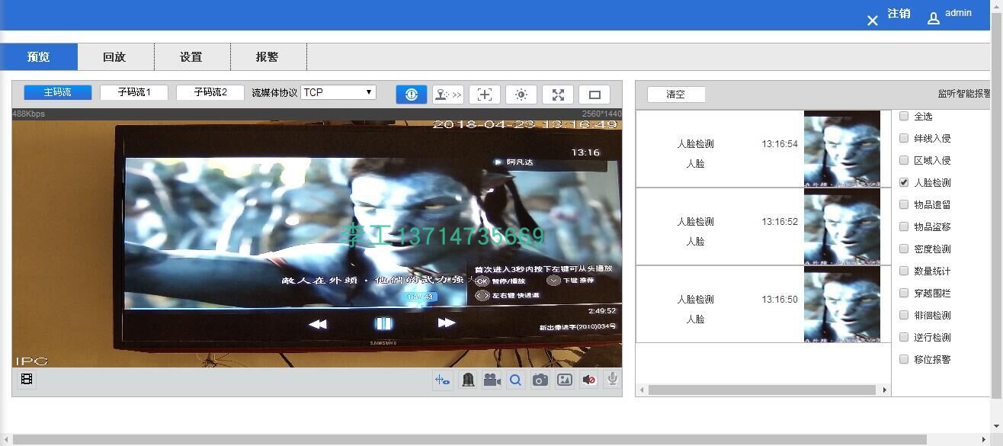Enable 逆行检测 checkbox
Screen dimensions: 1003x446
pos(904,337)
